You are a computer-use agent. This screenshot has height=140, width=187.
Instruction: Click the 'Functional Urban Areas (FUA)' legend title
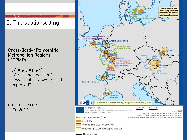pyautogui.click(x=91, y=117)
